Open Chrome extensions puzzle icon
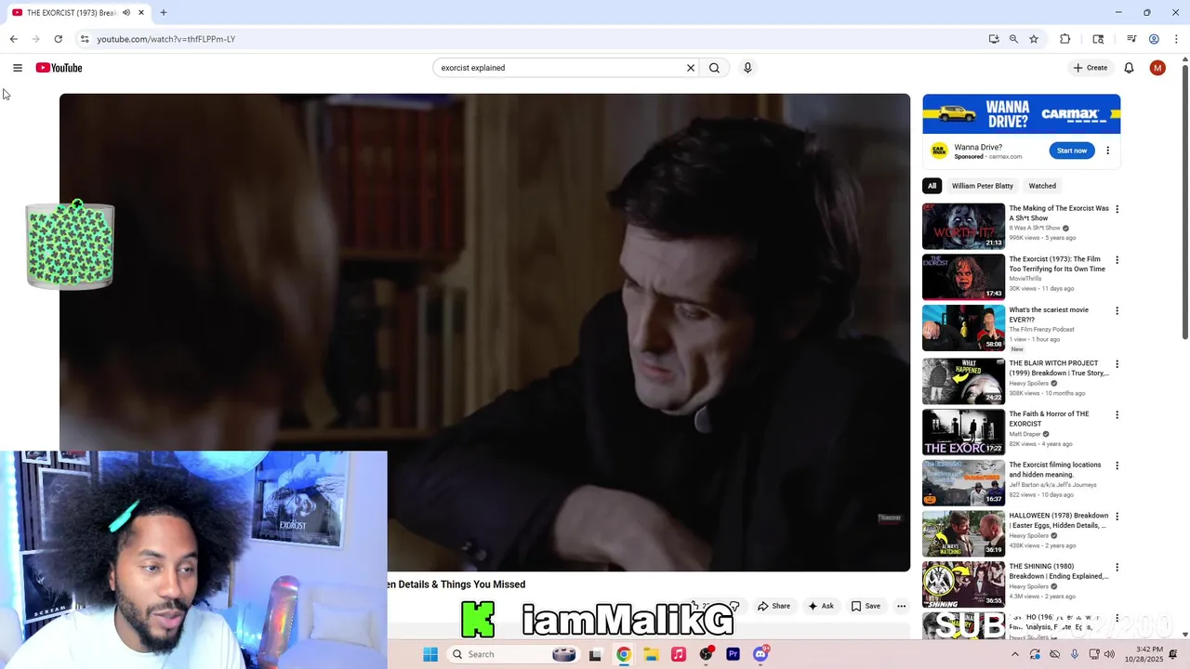The image size is (1190, 669). pyautogui.click(x=1065, y=39)
